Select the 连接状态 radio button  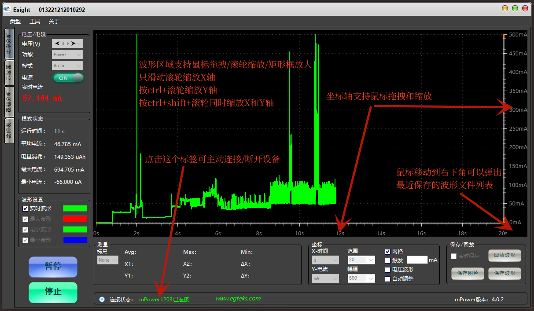pos(102,299)
